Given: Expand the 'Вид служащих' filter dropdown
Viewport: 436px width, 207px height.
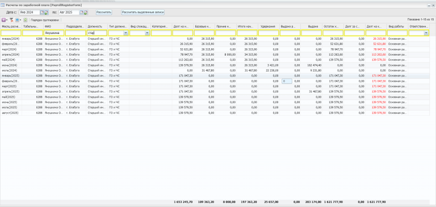Looking at the screenshot, I should [x=148, y=33].
